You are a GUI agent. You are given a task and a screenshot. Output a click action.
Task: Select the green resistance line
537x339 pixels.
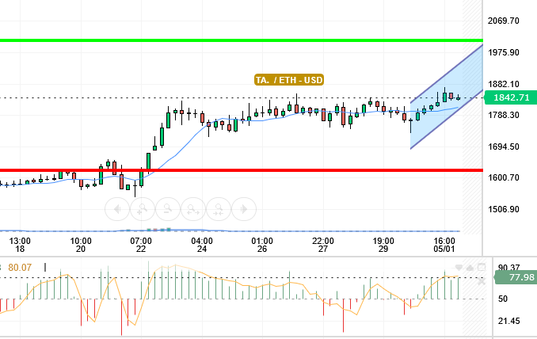(242, 40)
